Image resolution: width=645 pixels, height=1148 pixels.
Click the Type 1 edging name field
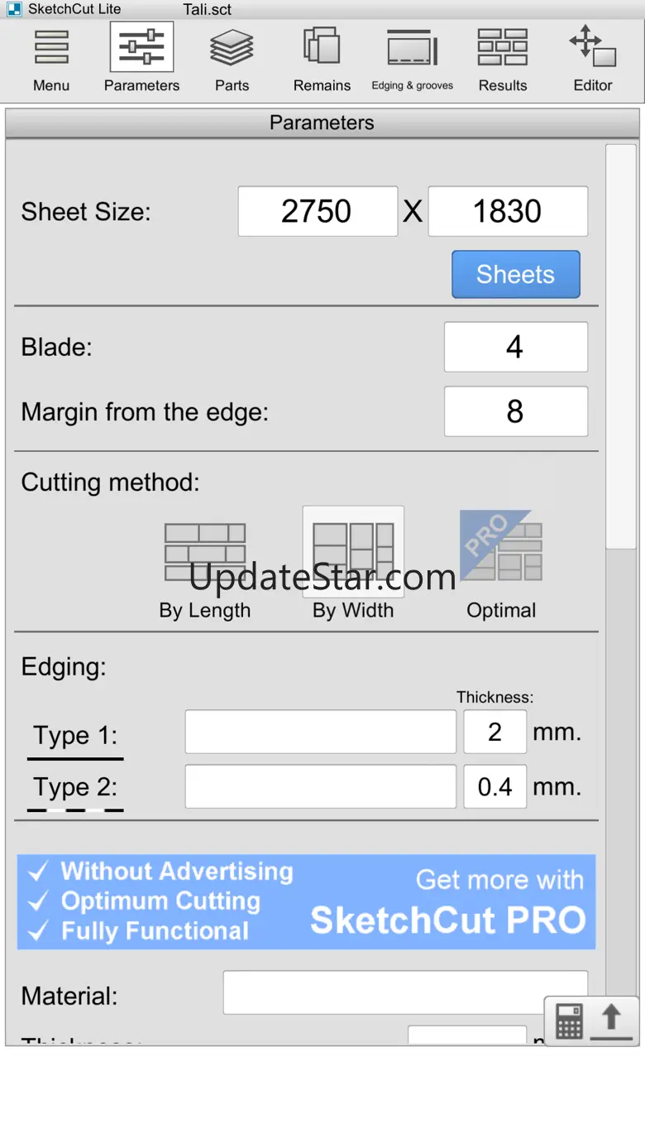(320, 732)
